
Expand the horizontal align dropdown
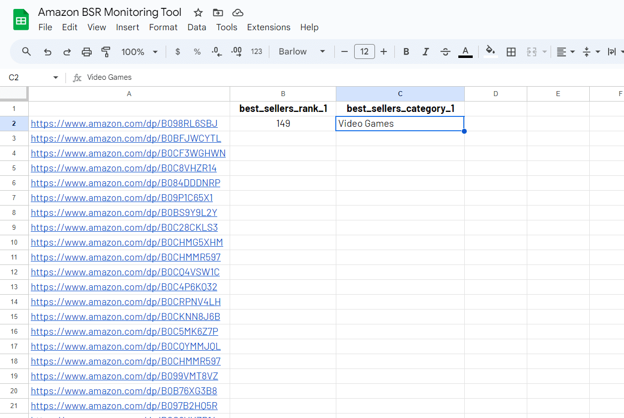[565, 52]
